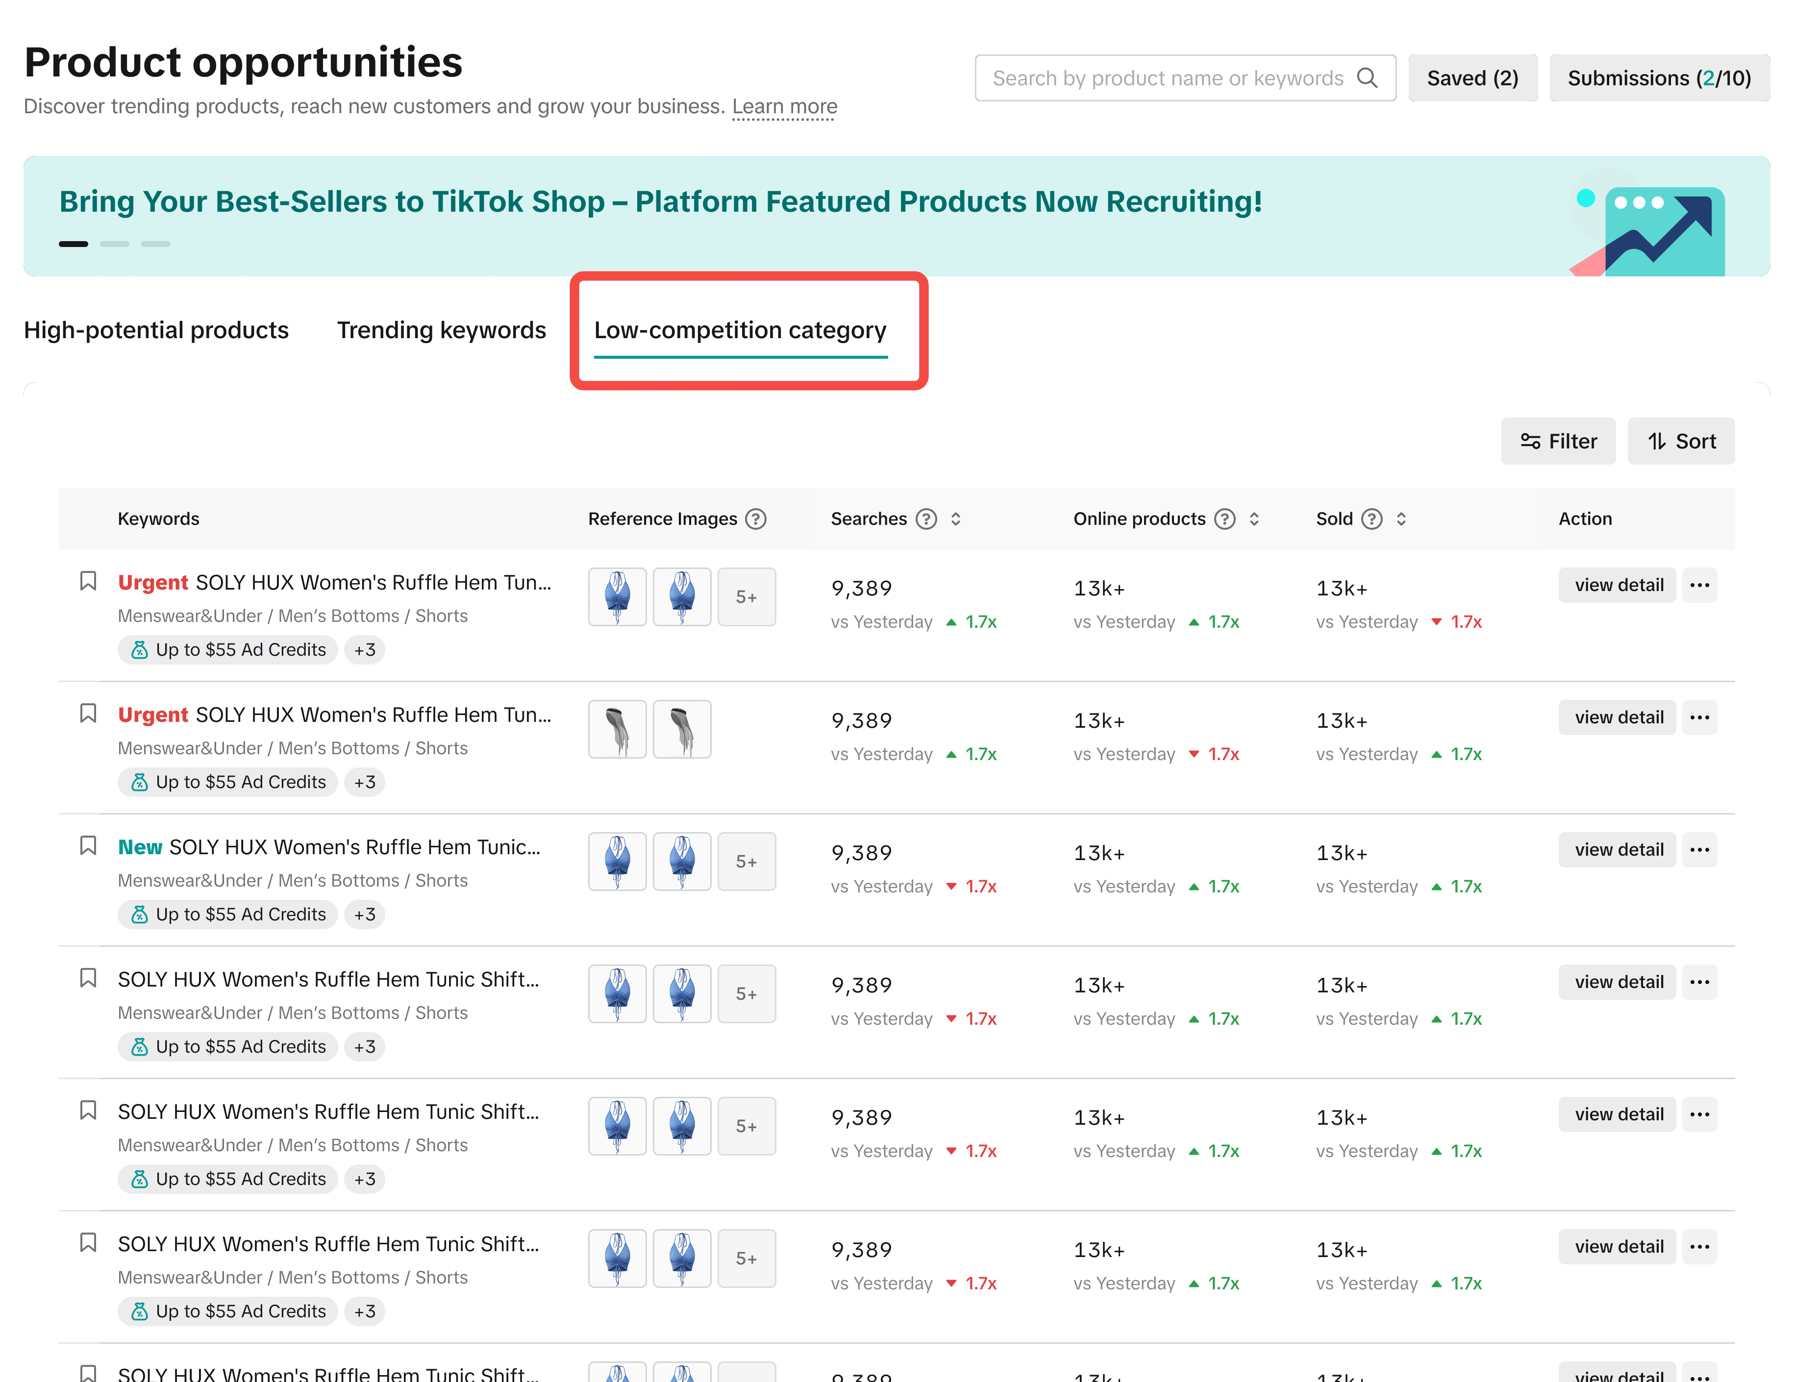1794x1382 pixels.
Task: Click 9,389 searches value in the New row
Action: coord(861,853)
